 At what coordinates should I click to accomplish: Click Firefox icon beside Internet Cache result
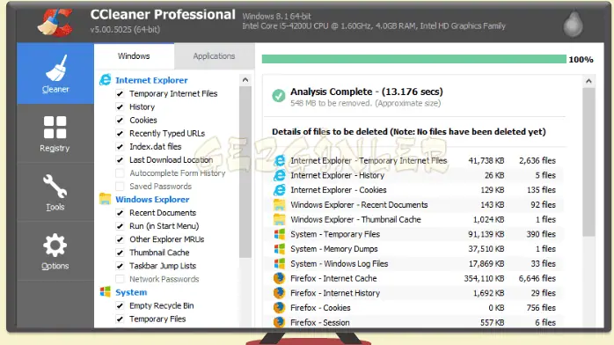279,278
